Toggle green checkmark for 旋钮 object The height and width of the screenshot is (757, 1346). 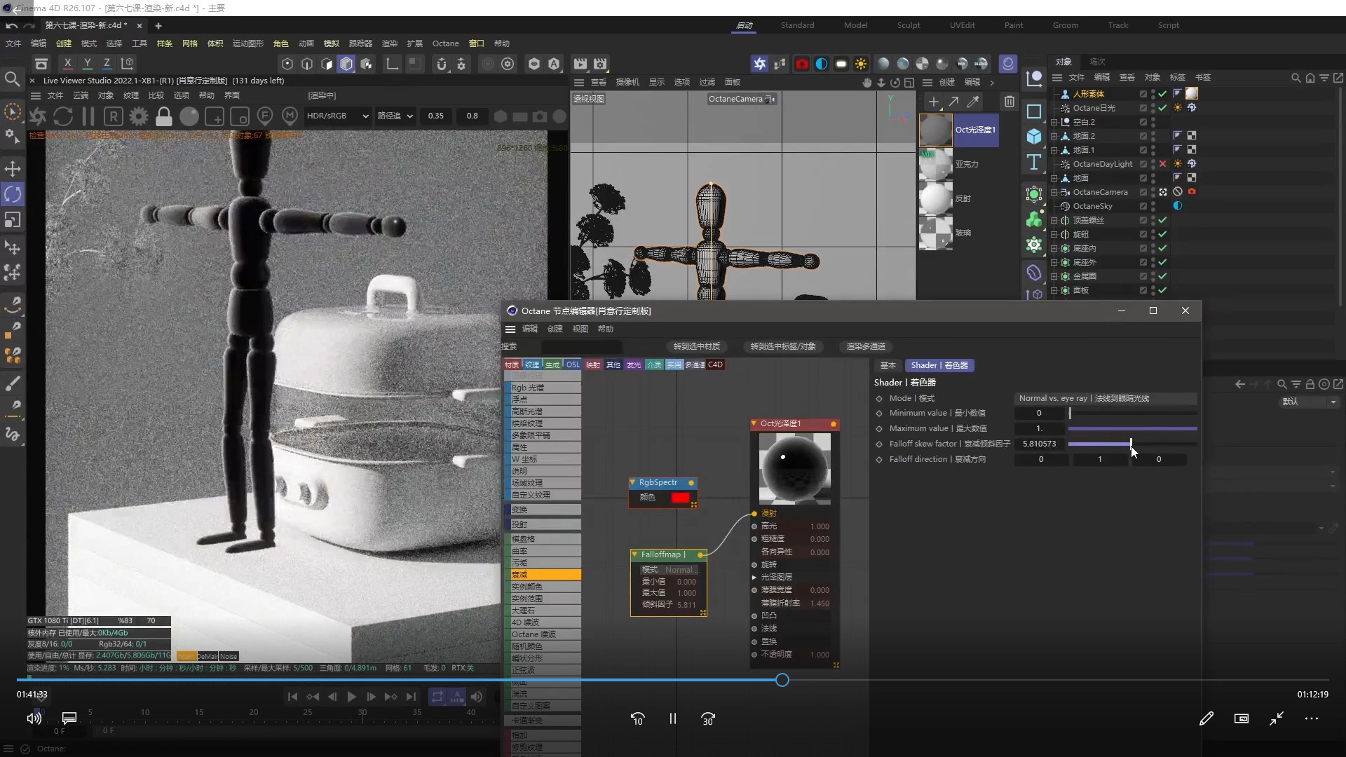(1162, 234)
